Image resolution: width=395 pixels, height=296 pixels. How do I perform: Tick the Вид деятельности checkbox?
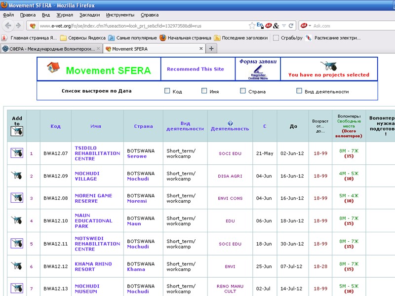pyautogui.click(x=299, y=91)
